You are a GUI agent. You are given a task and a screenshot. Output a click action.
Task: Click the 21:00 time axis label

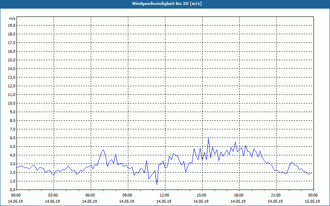pyautogui.click(x=276, y=195)
